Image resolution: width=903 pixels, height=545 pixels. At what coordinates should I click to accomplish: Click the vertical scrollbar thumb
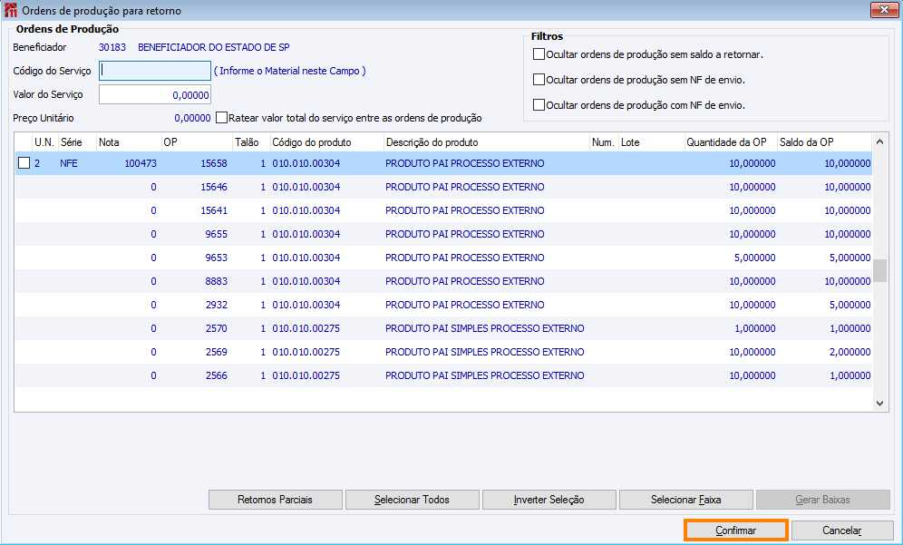879,271
